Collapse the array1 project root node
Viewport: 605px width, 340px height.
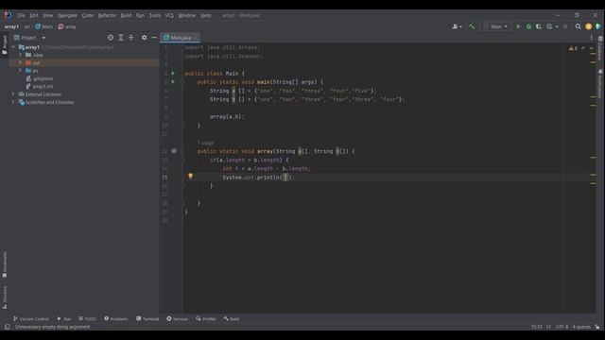click(13, 47)
